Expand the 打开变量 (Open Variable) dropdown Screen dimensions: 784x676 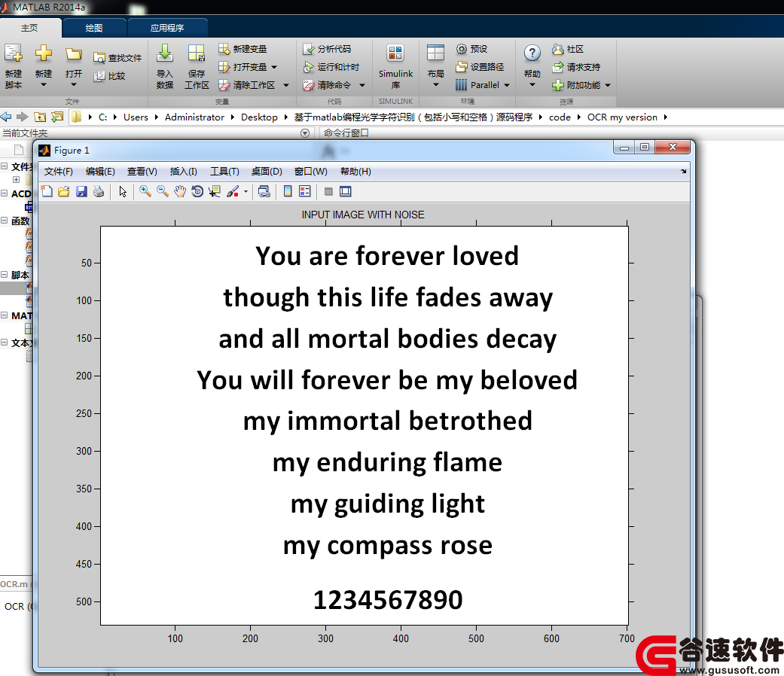point(274,67)
